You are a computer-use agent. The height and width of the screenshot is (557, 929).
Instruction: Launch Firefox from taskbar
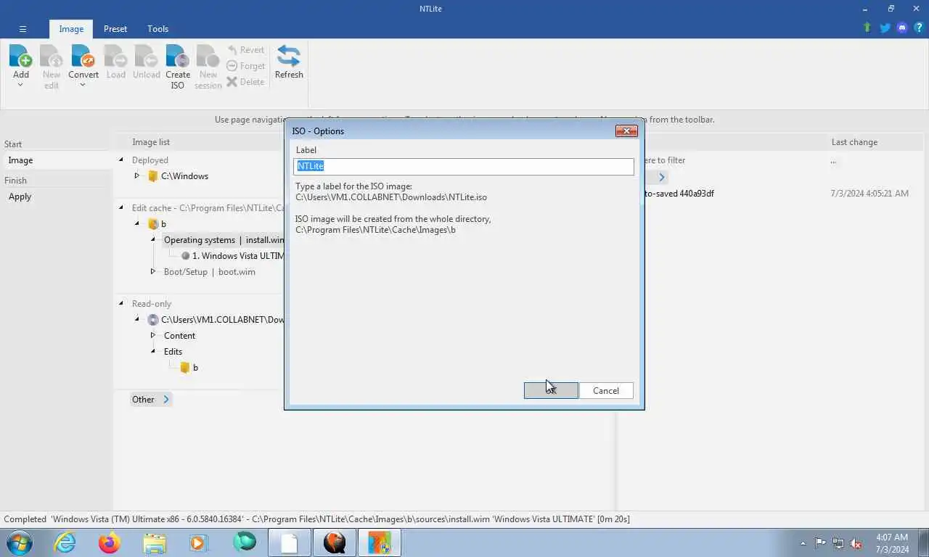tap(110, 542)
